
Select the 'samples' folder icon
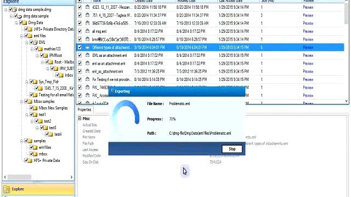coord(30,141)
